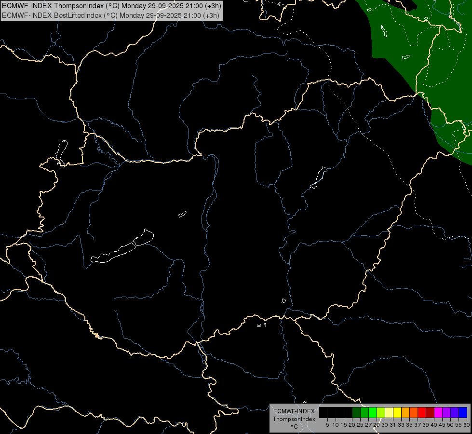Click the °C unit label in legend

(294, 427)
